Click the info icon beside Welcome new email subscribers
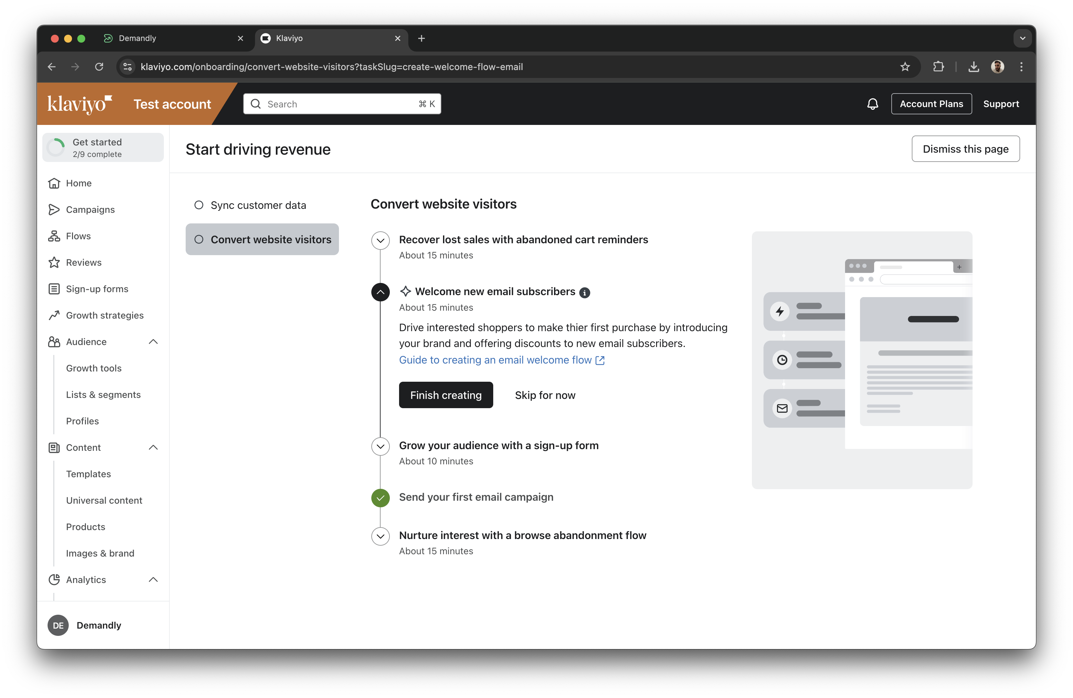The image size is (1073, 698). coord(584,292)
